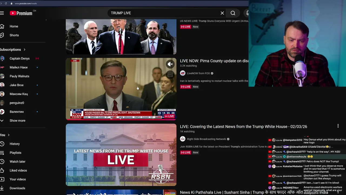
Task: Click KoksterMobster chat message
Action: tap(307, 169)
